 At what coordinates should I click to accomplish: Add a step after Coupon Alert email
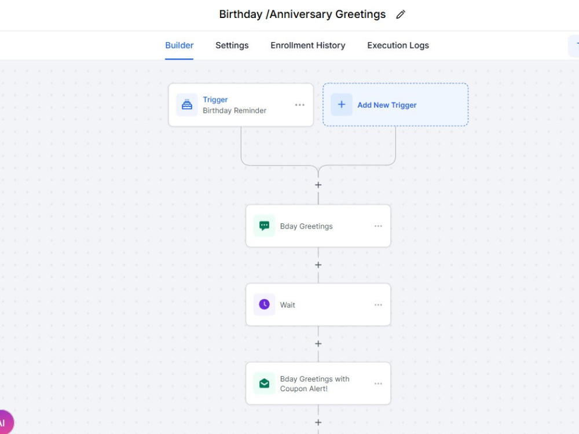318,422
